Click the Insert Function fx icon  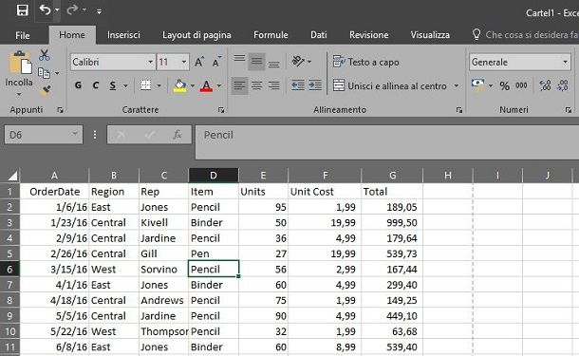click(x=177, y=135)
